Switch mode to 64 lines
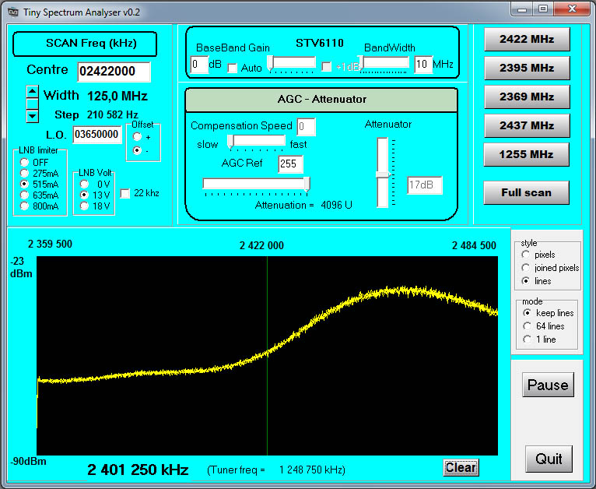Viewport: 596px width, 489px height. [x=528, y=326]
